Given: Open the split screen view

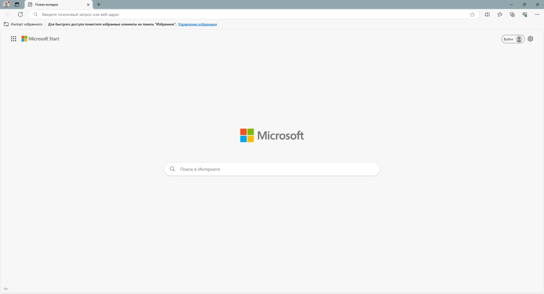Looking at the screenshot, I should click(x=487, y=15).
